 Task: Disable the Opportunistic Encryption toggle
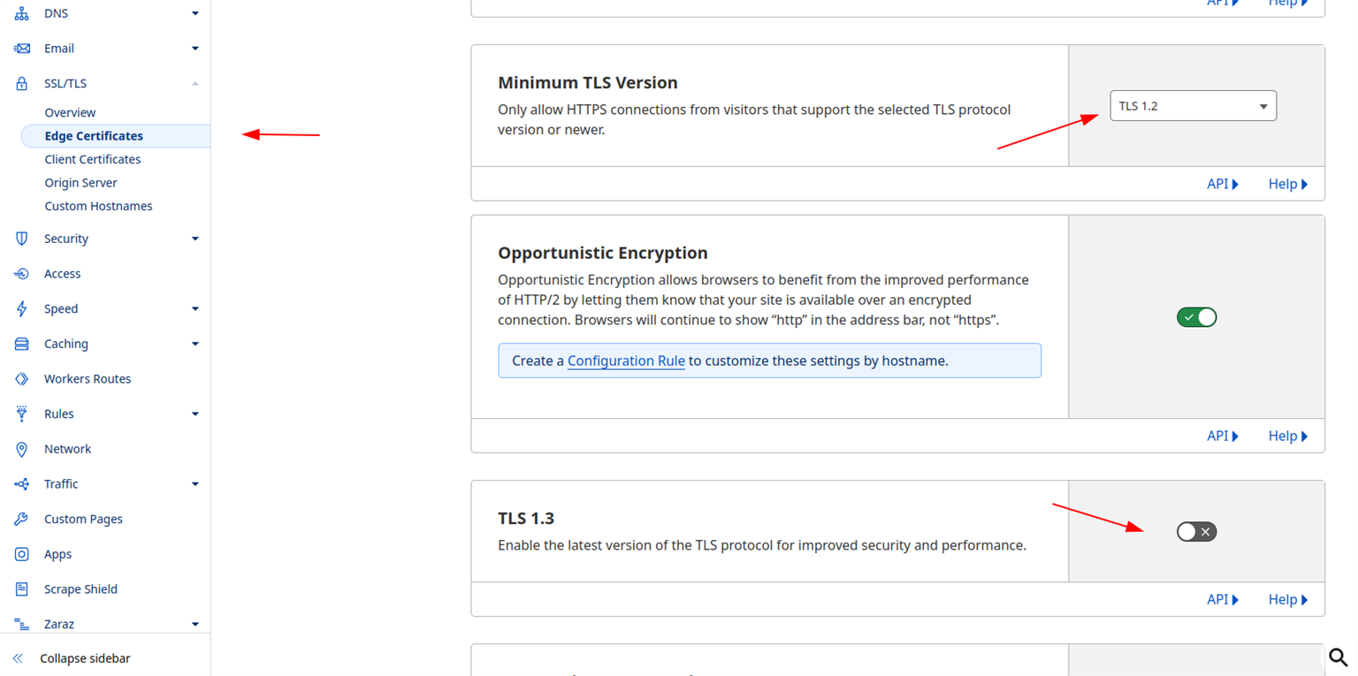[x=1196, y=317]
